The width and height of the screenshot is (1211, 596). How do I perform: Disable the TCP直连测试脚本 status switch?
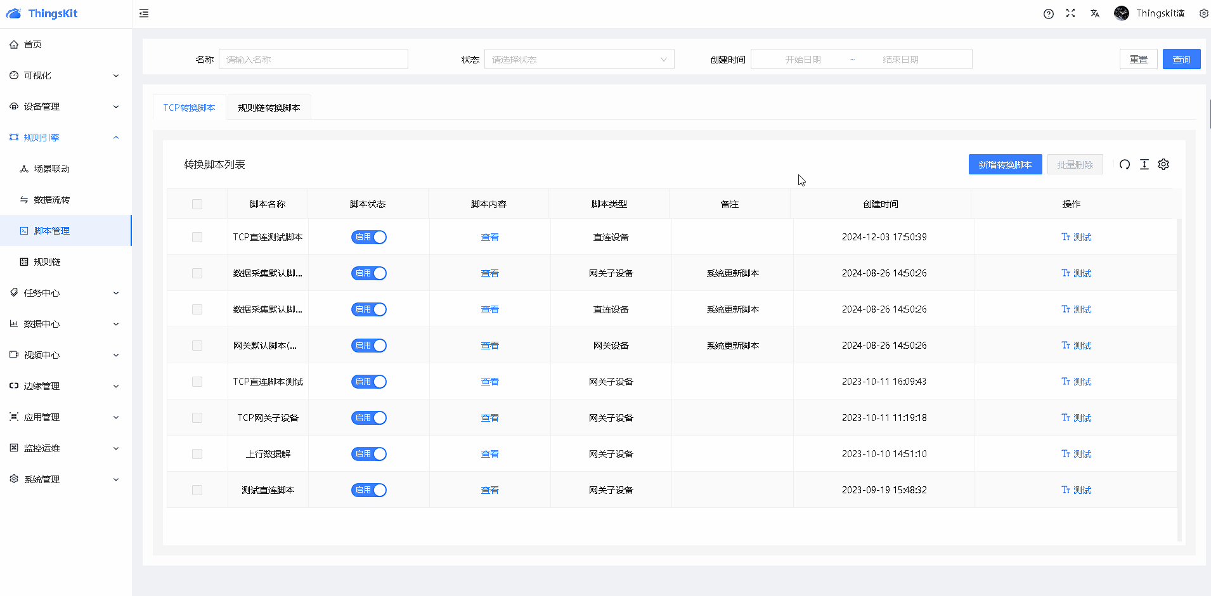[x=369, y=237]
